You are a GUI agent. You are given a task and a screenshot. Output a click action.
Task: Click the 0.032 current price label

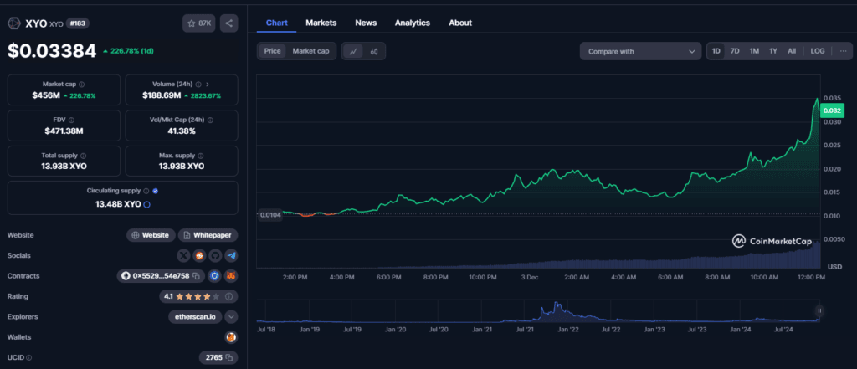(831, 110)
